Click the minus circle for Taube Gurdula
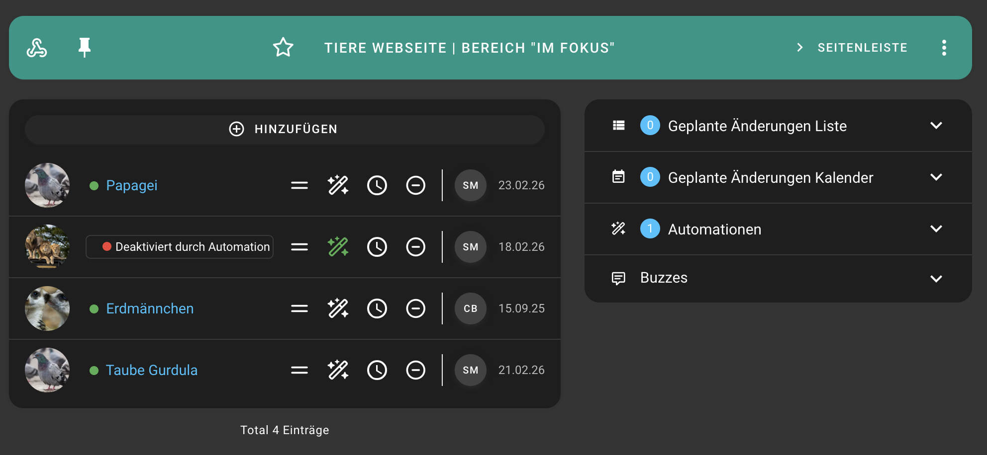Image resolution: width=987 pixels, height=455 pixels. 415,370
